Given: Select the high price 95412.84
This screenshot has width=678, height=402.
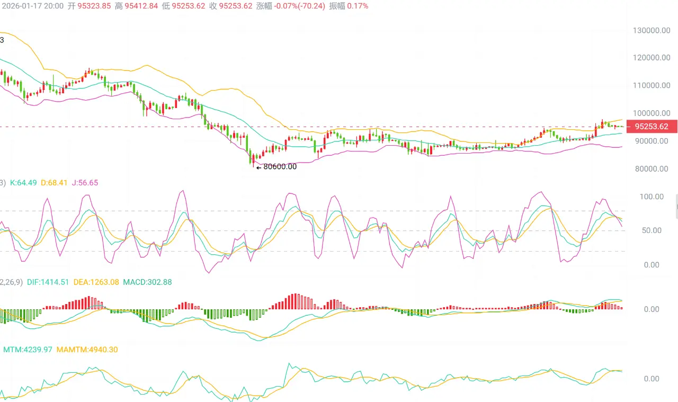Looking at the screenshot, I should [x=142, y=6].
